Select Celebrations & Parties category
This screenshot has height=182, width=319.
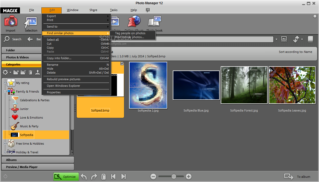35,100
